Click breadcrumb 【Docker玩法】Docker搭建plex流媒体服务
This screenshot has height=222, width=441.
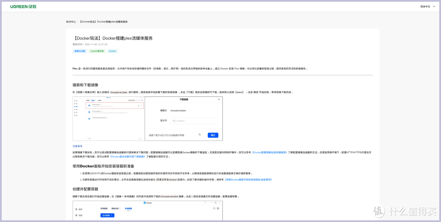click(103, 22)
